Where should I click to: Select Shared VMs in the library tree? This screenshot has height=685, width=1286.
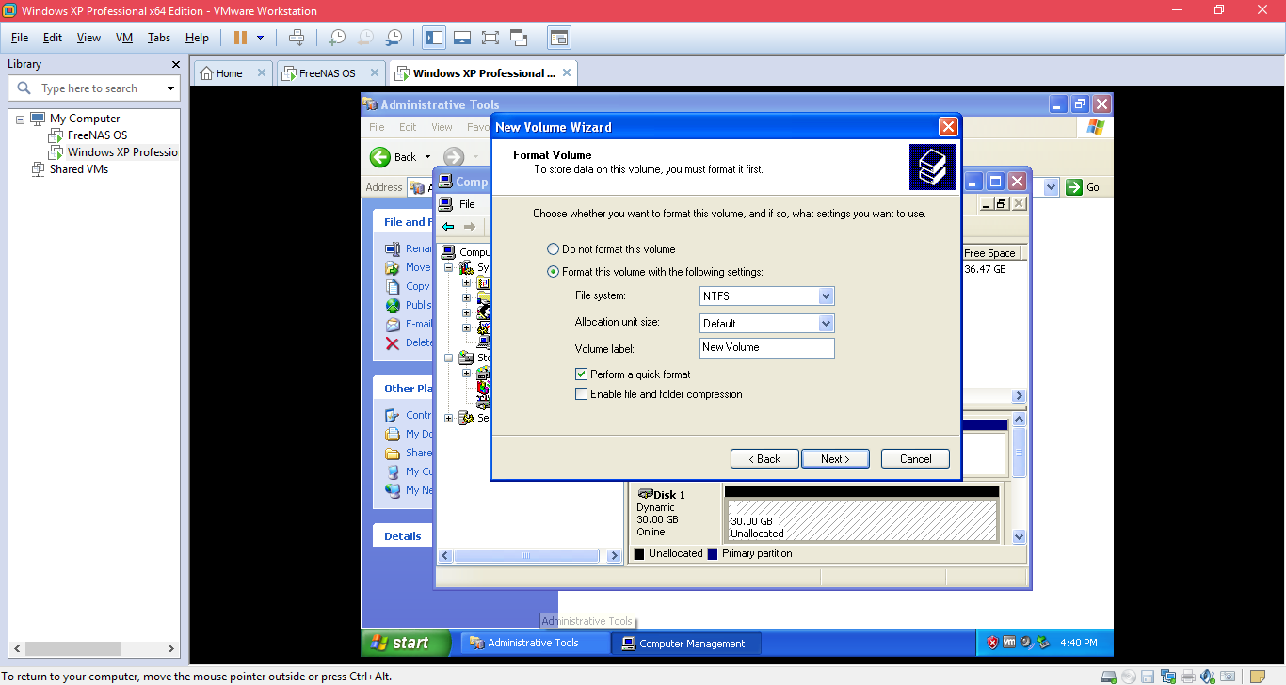(x=79, y=169)
